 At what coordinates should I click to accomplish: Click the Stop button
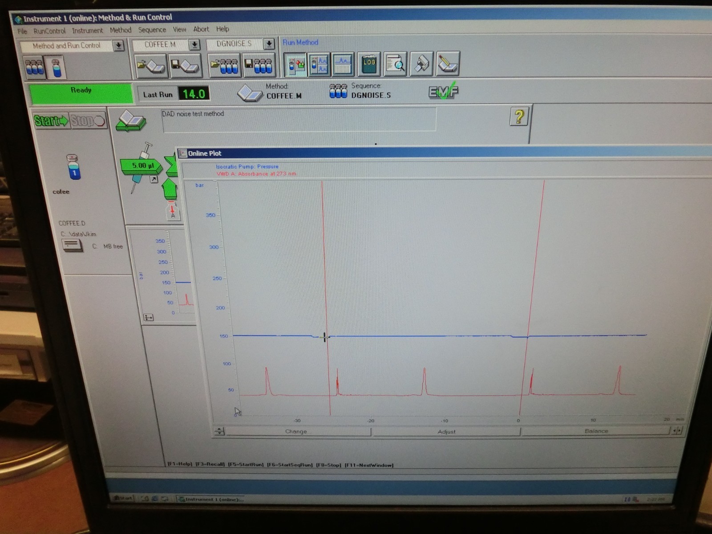(88, 121)
